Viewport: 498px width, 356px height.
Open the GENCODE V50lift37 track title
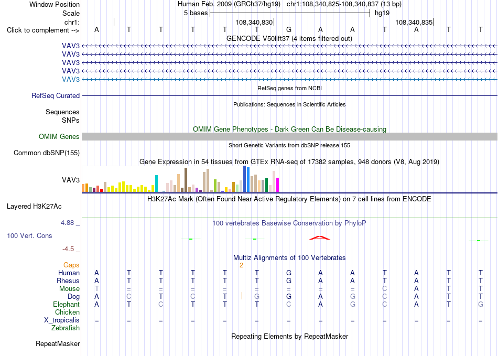point(289,38)
